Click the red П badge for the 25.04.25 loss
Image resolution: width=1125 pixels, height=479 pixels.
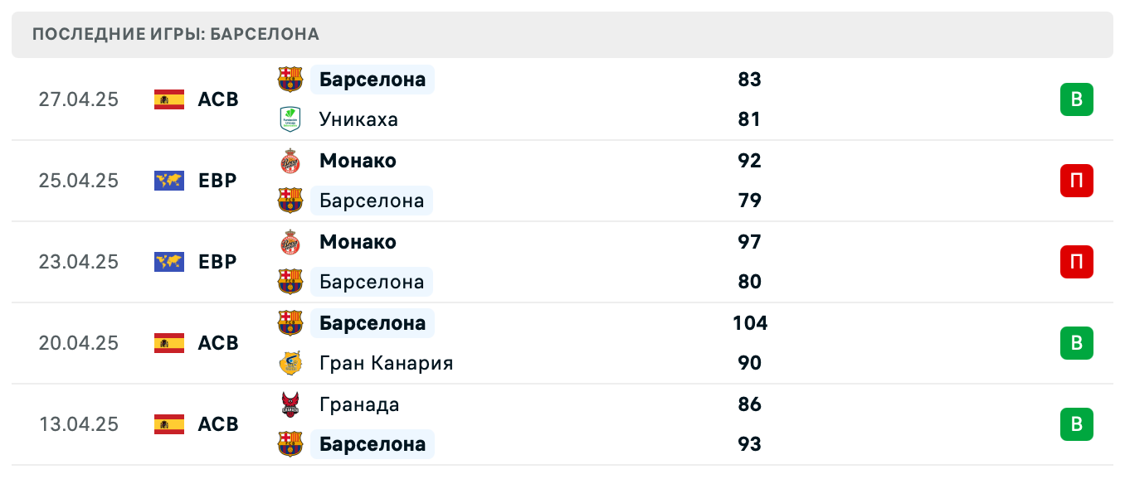[x=1077, y=181]
